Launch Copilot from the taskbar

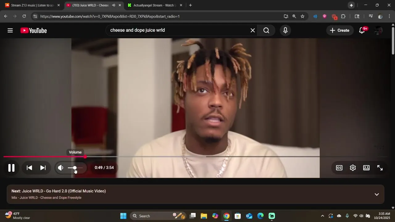point(215,216)
